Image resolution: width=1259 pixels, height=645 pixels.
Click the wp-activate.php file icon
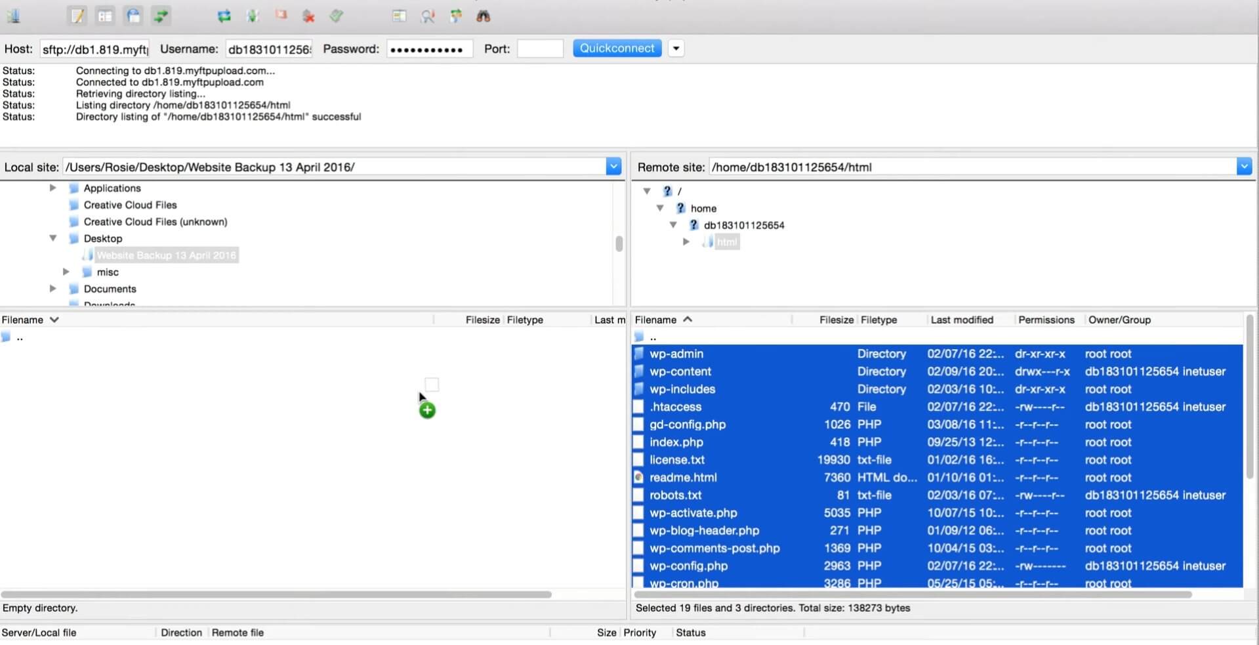click(638, 513)
